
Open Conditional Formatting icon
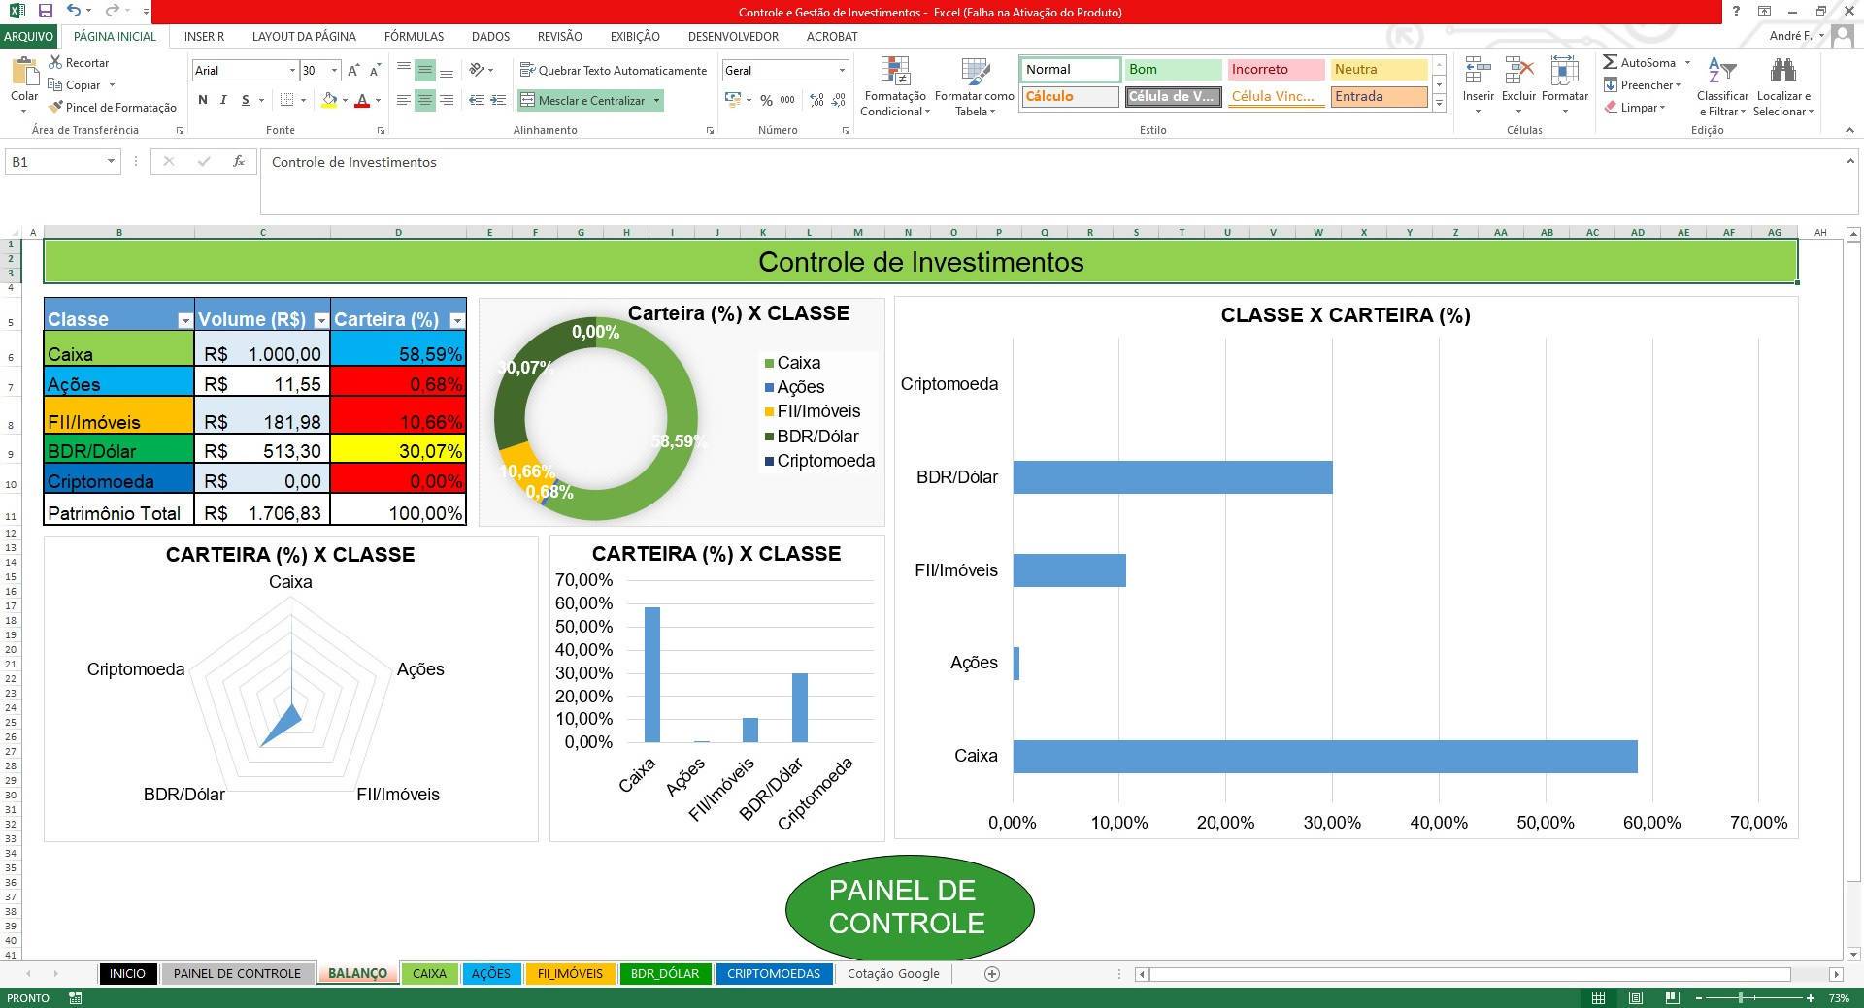coord(894,74)
